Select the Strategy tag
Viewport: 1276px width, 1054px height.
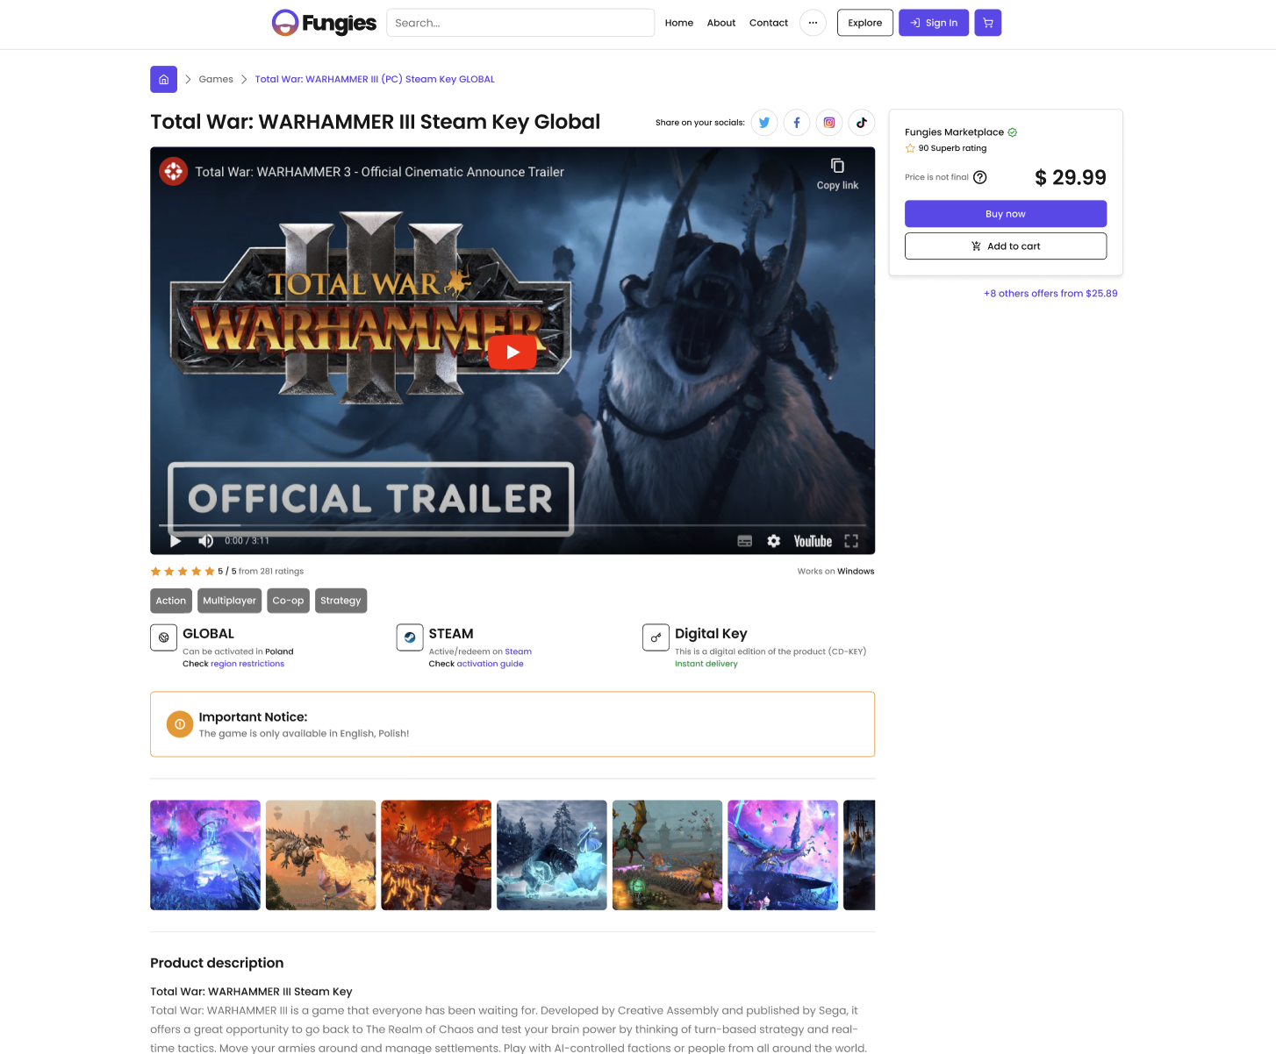point(341,601)
